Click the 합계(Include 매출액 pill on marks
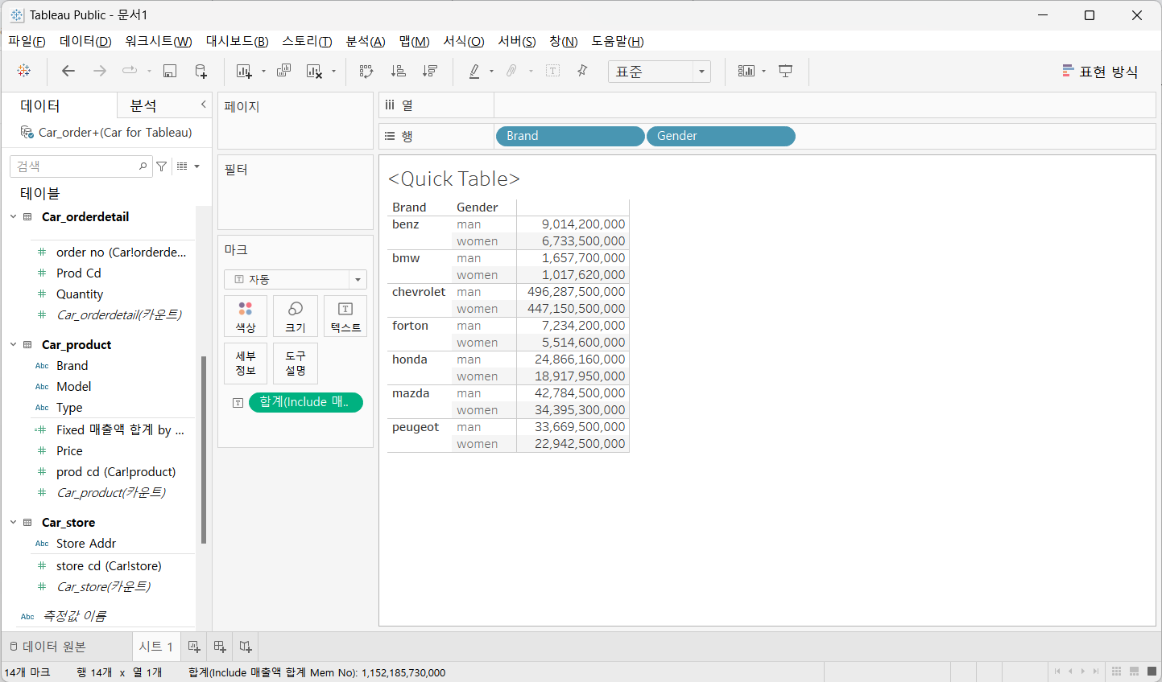1162x682 pixels. pyautogui.click(x=306, y=402)
